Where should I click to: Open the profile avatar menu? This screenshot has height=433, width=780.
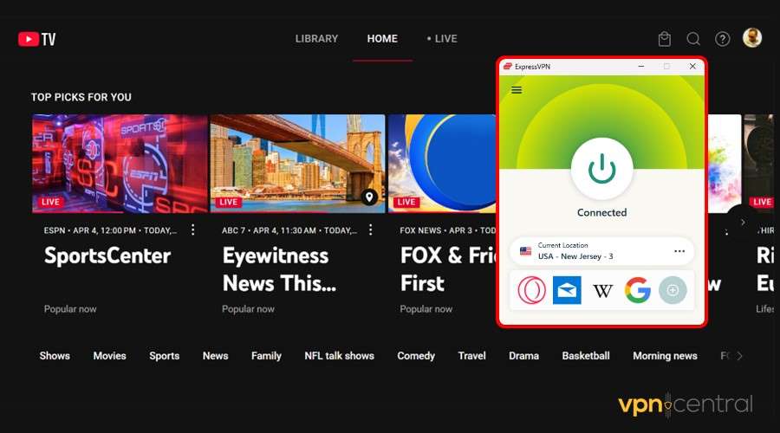click(752, 38)
